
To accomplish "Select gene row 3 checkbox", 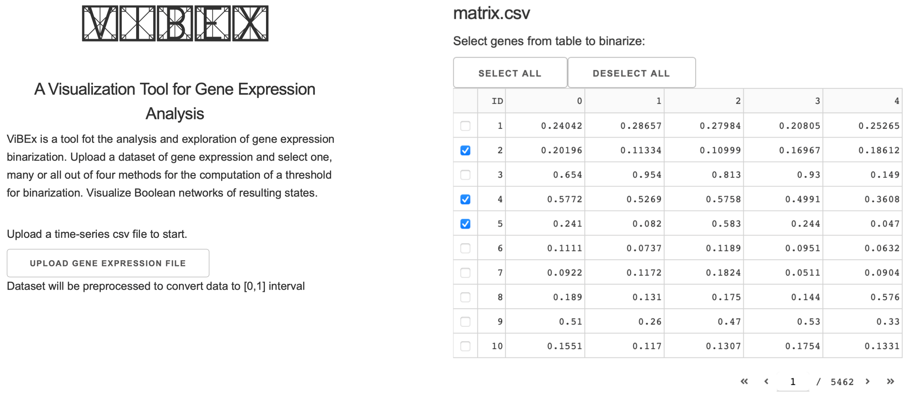I will click(465, 175).
